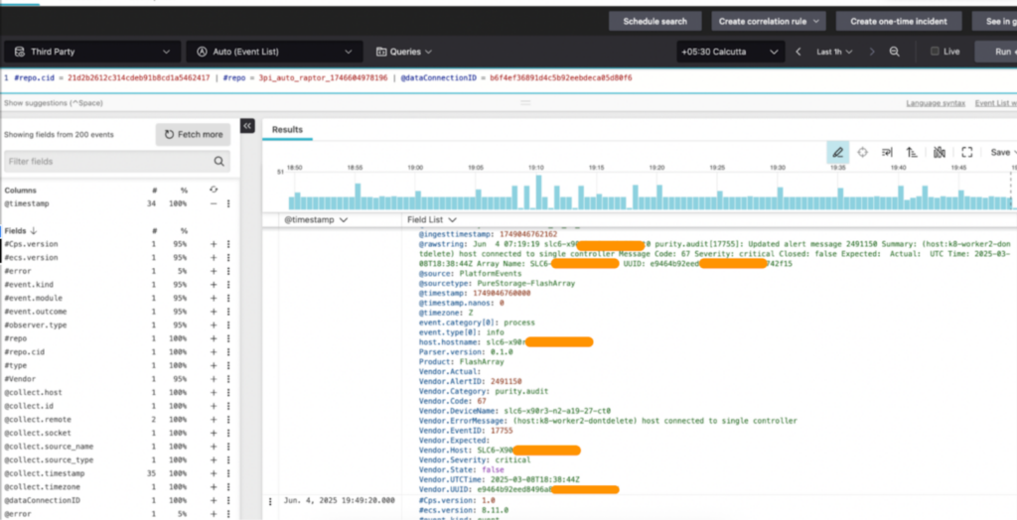1017x520 pixels.
Task: Click the Fetch more button
Action: [193, 134]
